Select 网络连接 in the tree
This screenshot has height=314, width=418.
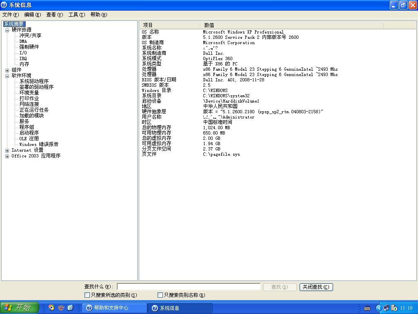(x=29, y=104)
